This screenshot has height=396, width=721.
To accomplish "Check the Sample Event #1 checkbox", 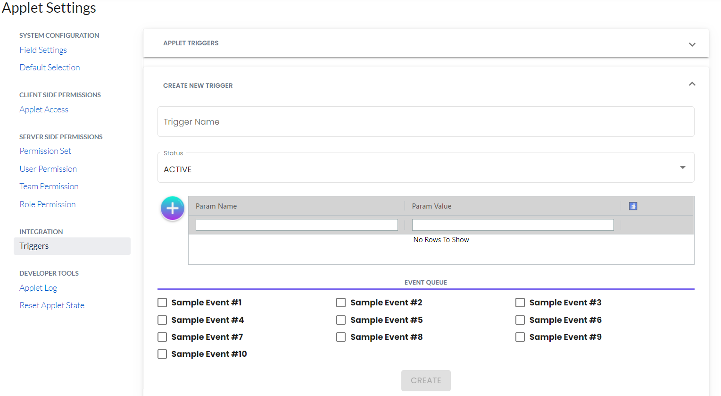I will tap(162, 303).
